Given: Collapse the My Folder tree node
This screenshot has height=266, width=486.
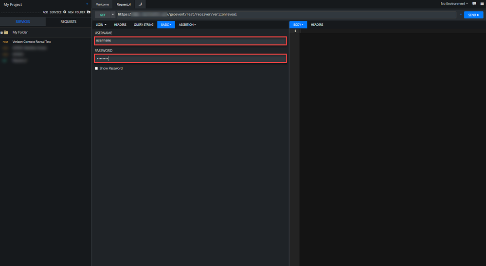Looking at the screenshot, I should (x=1, y=33).
